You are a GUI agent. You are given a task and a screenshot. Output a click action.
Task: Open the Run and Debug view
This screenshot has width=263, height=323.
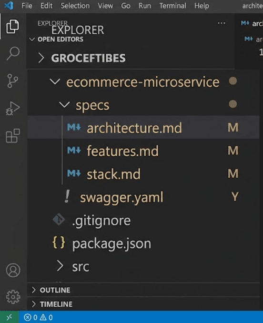[x=12, y=108]
